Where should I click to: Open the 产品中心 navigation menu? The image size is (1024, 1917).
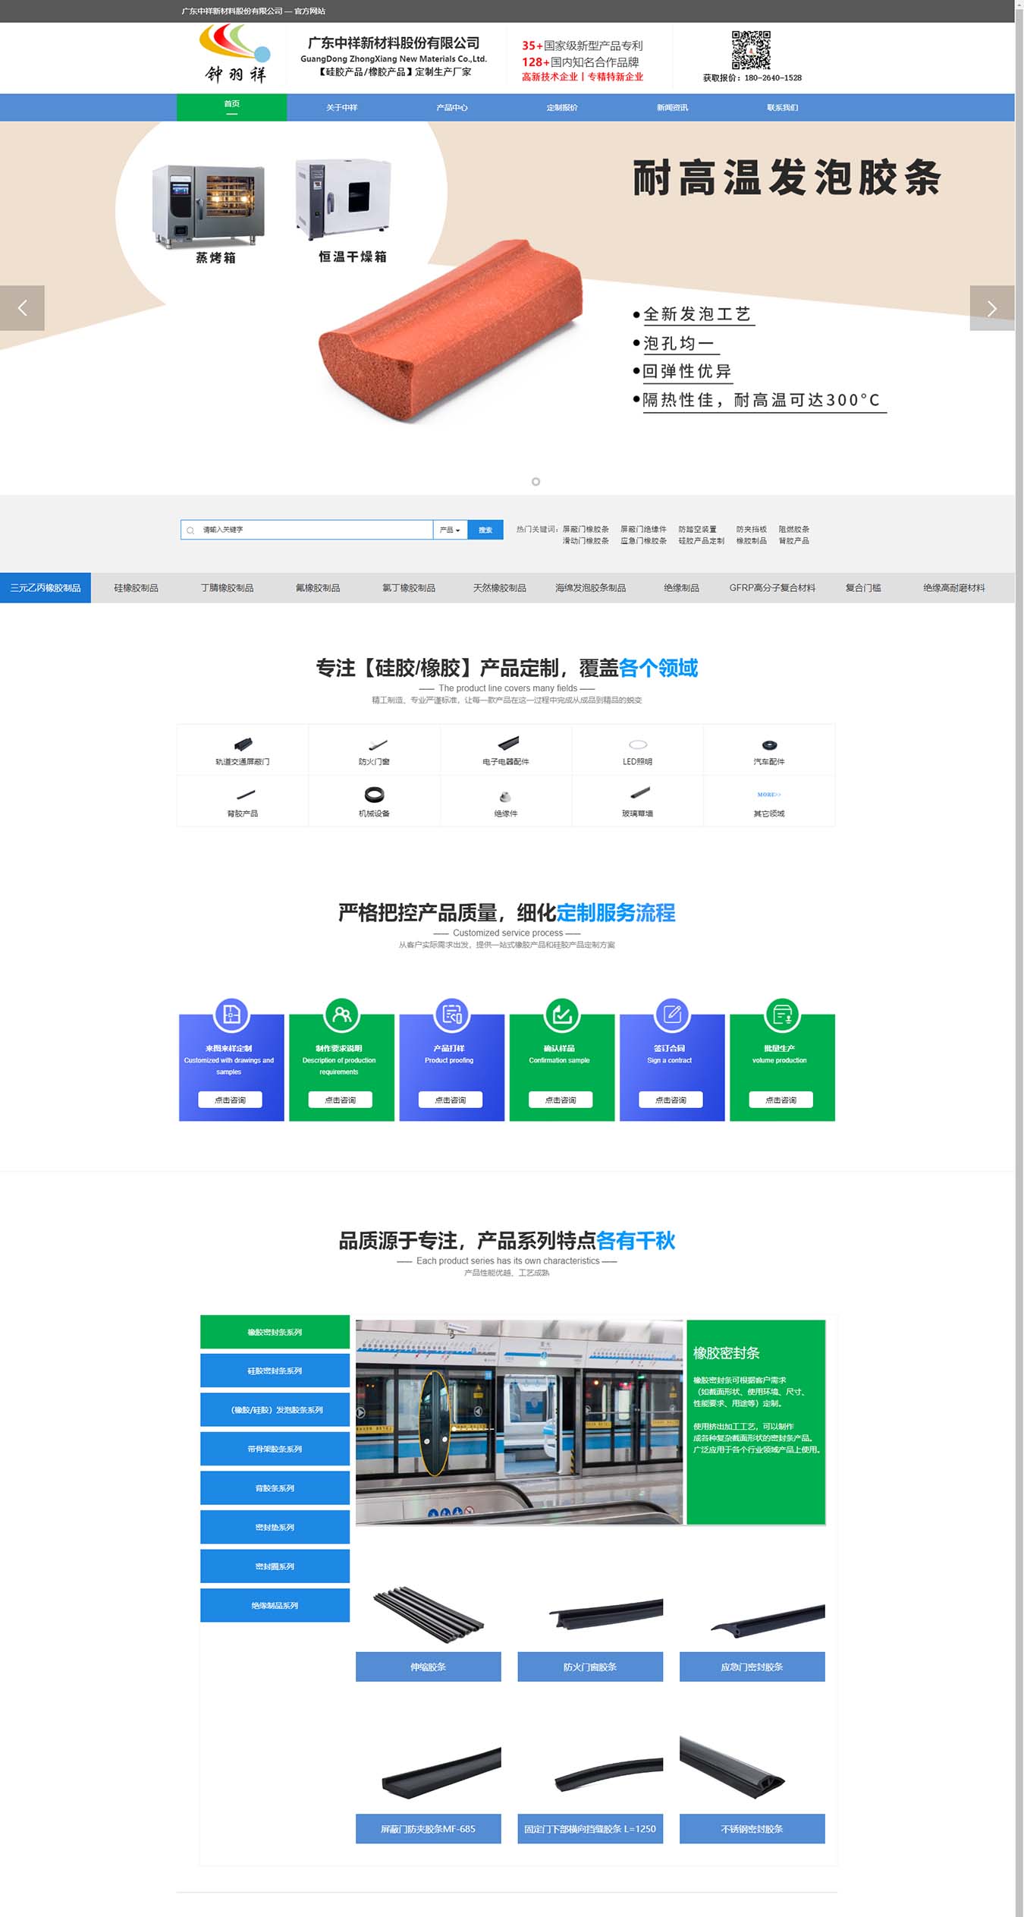(x=451, y=108)
